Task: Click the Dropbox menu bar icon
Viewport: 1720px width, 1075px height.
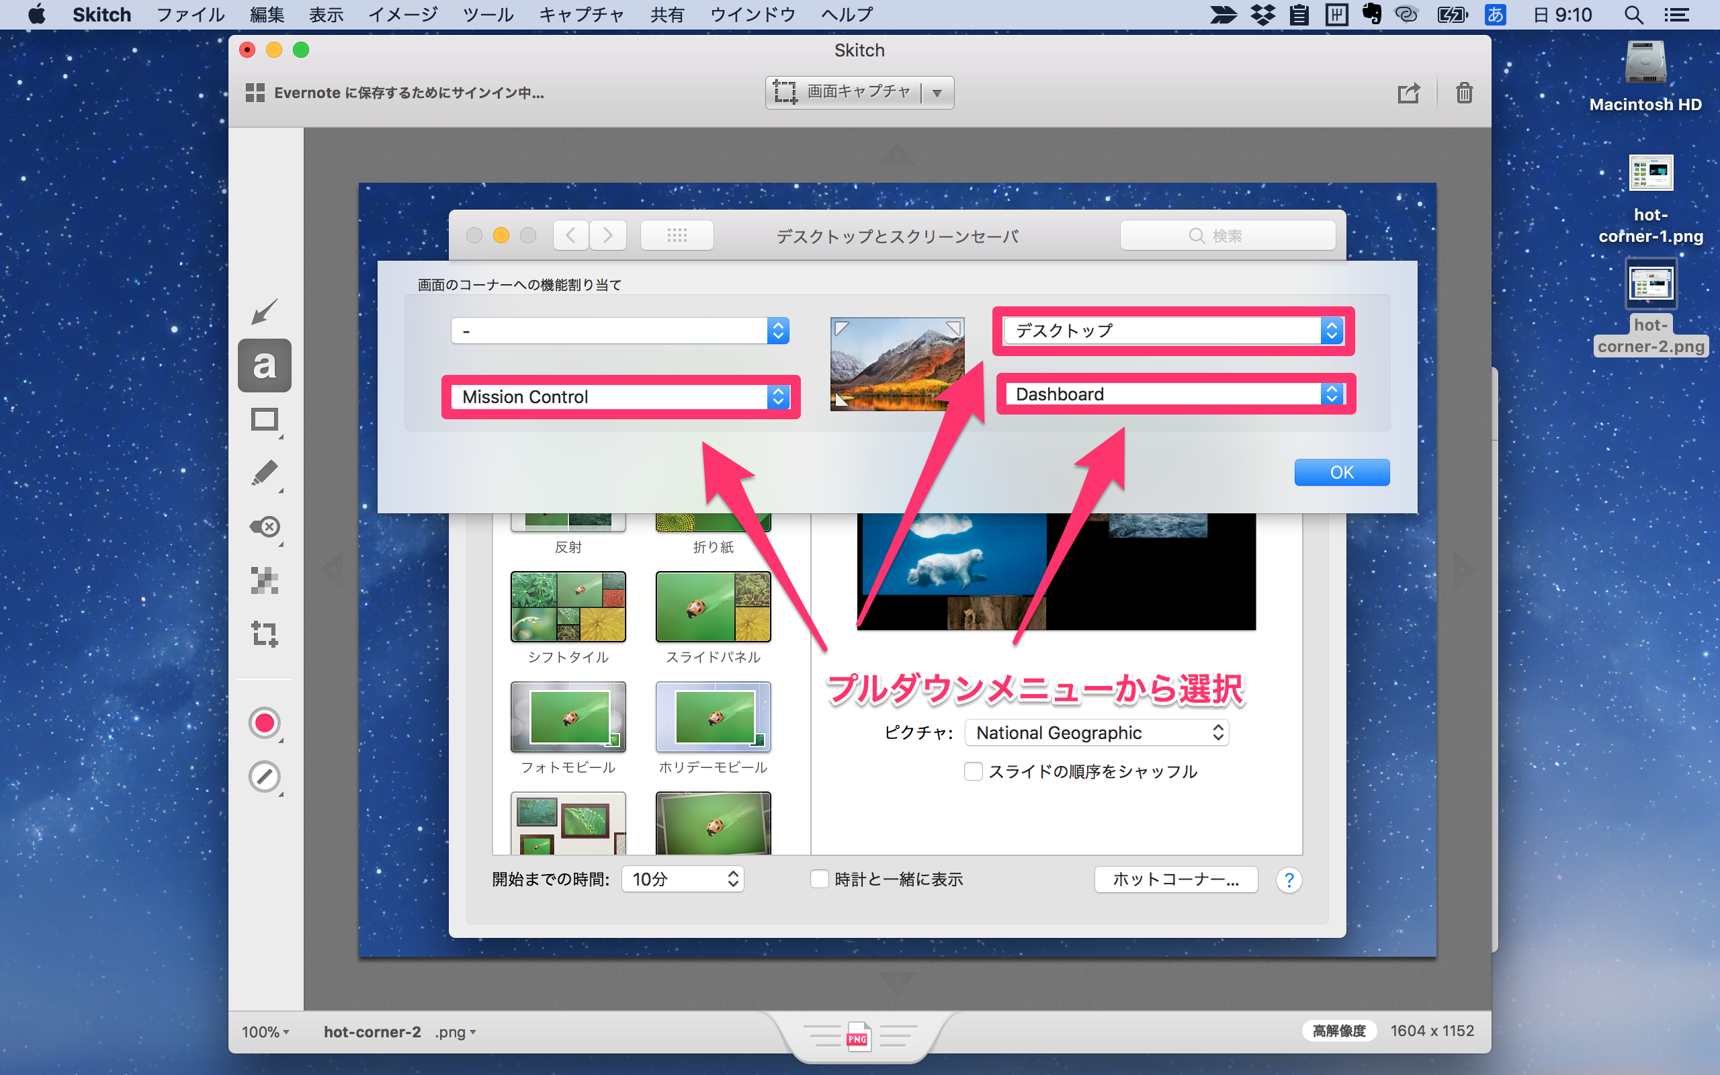Action: coord(1262,14)
